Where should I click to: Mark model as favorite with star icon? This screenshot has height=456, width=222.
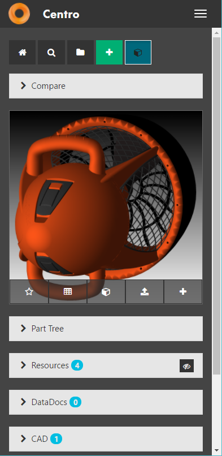29,292
